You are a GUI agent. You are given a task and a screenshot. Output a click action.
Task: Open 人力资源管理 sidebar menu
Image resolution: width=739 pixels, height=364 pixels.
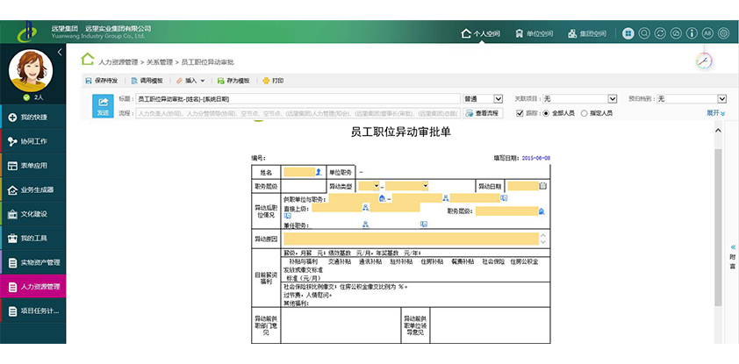33,286
